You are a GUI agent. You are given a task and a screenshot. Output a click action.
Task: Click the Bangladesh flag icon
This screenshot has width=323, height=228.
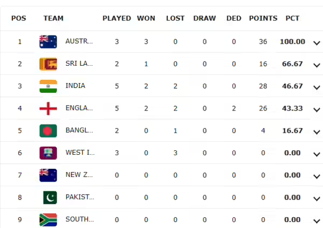coord(48,130)
